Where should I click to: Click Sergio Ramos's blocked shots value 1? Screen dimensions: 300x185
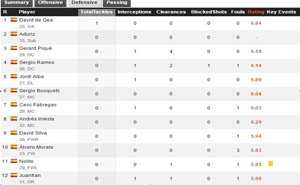coord(209,66)
